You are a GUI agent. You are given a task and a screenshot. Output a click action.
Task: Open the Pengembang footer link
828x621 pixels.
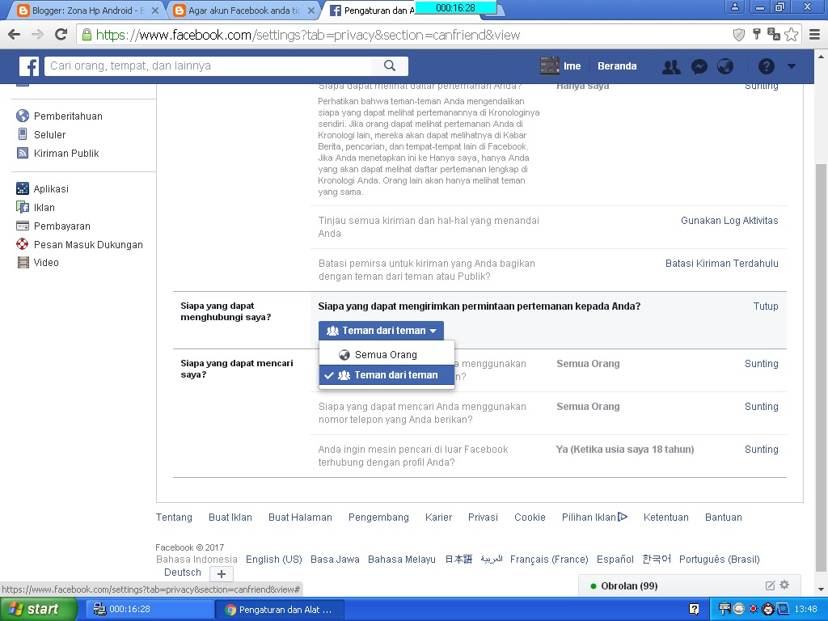pyautogui.click(x=378, y=517)
